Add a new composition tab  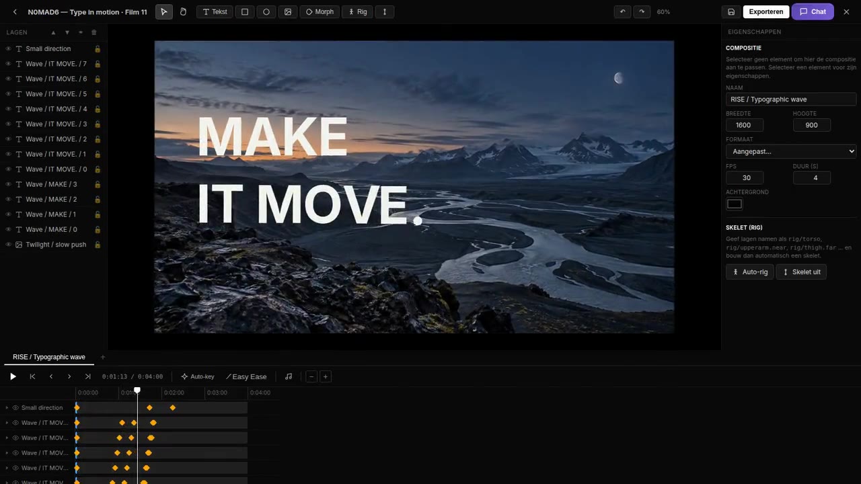[x=103, y=357]
